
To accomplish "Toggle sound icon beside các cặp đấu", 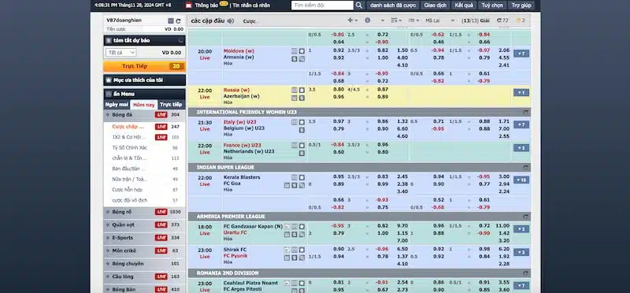I will pos(230,21).
